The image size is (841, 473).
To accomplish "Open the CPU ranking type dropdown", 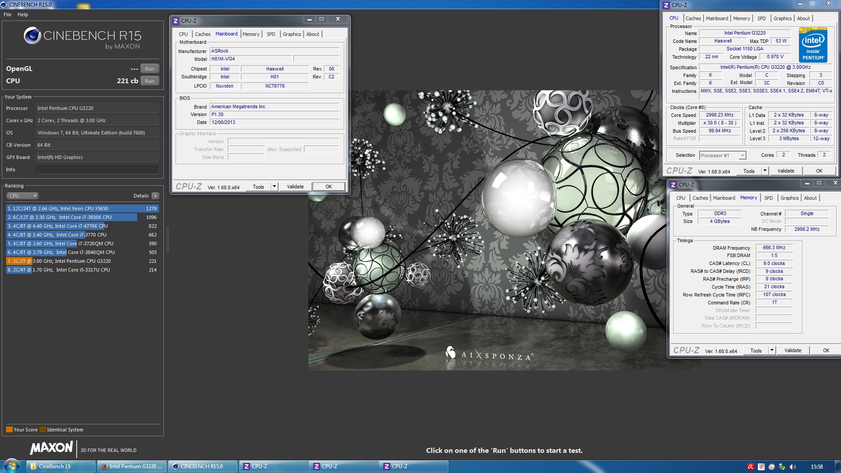I will (x=23, y=196).
